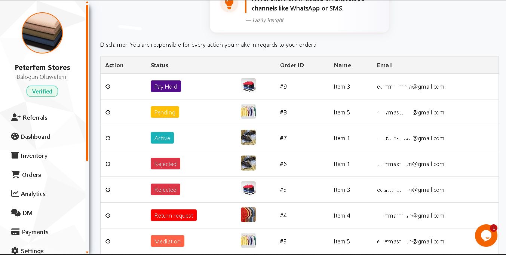This screenshot has height=255, width=506.
Task: Open the Referrals section
Action: point(34,117)
